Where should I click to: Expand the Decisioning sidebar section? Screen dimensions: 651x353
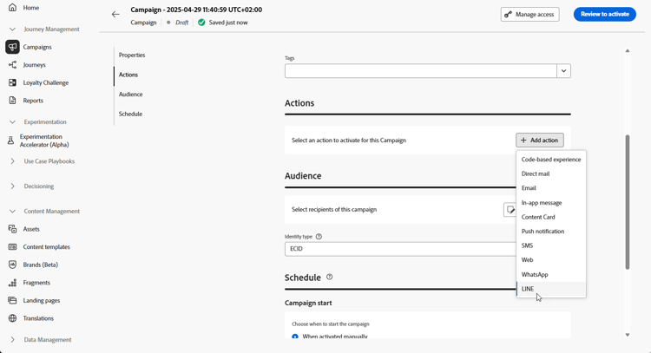[x=12, y=186]
